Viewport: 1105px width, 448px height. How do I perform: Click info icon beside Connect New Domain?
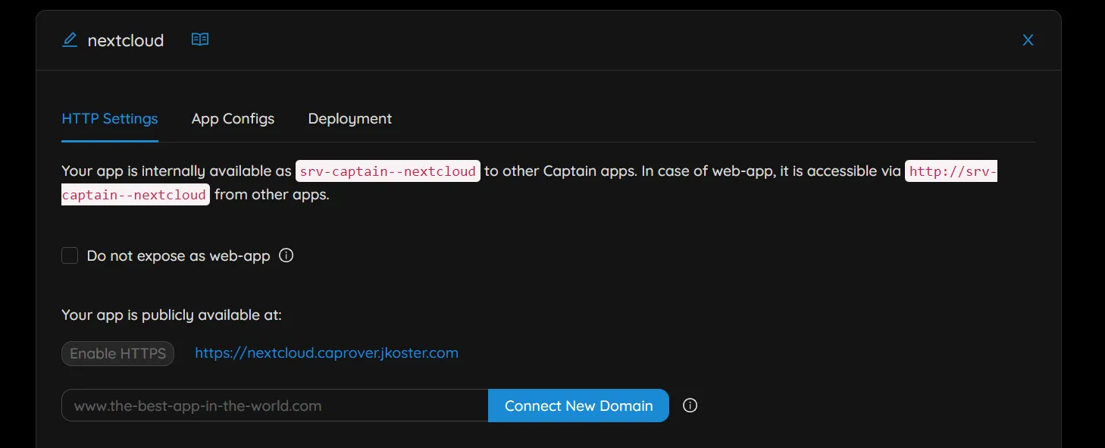(690, 406)
